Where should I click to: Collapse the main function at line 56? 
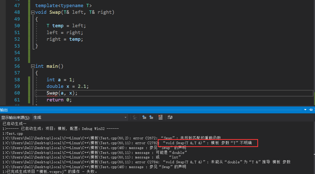click(33, 66)
